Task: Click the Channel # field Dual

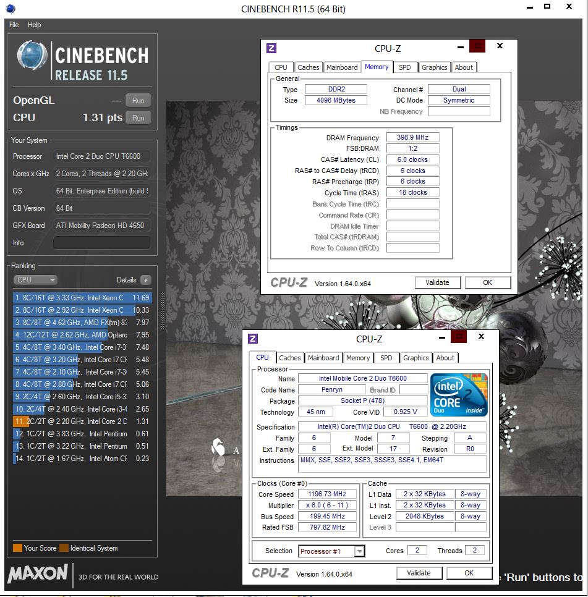Action: 459,89
